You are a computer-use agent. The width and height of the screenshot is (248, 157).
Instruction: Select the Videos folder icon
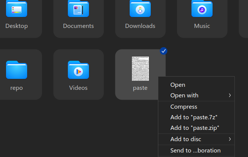tap(78, 70)
